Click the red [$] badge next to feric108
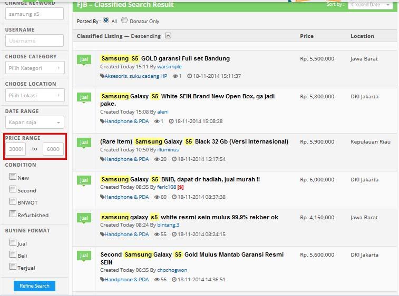The height and width of the screenshot is (296, 399). (x=181, y=187)
